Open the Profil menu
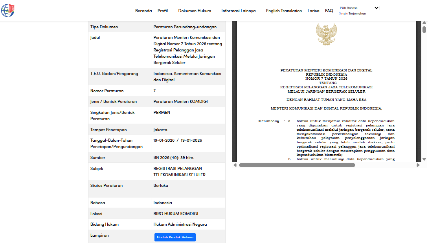 click(163, 11)
